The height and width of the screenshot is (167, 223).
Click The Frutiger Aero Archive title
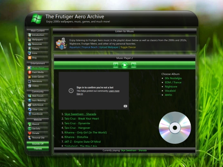75,16
